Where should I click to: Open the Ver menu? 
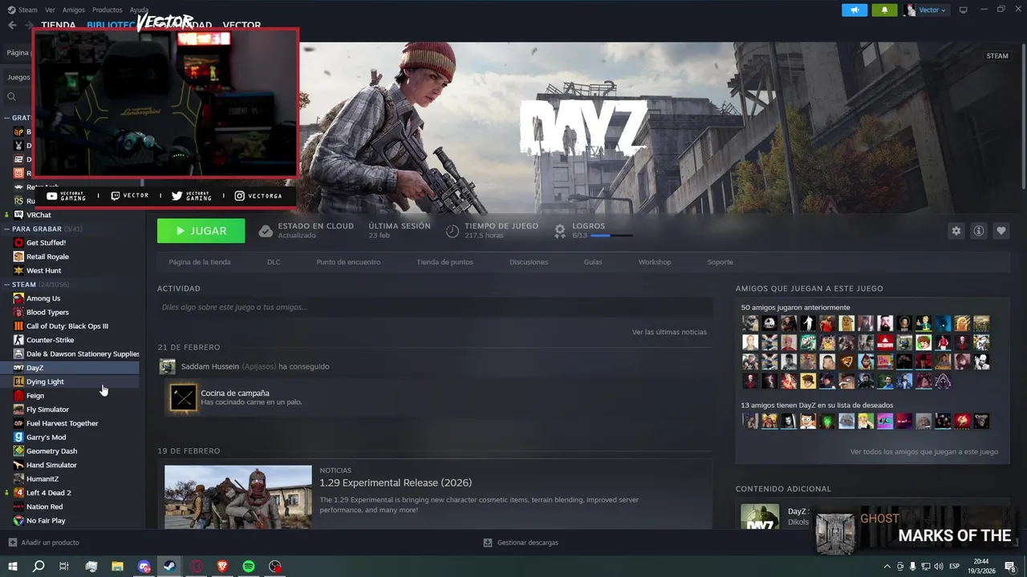[x=51, y=10]
